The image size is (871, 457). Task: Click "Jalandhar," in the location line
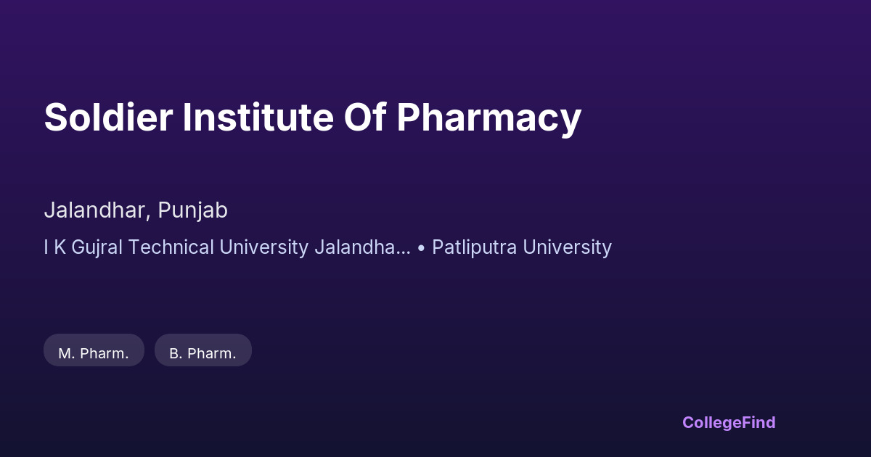pos(98,210)
